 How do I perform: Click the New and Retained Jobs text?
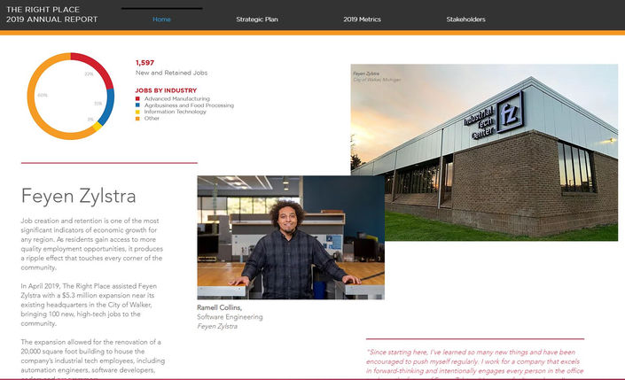tap(171, 73)
